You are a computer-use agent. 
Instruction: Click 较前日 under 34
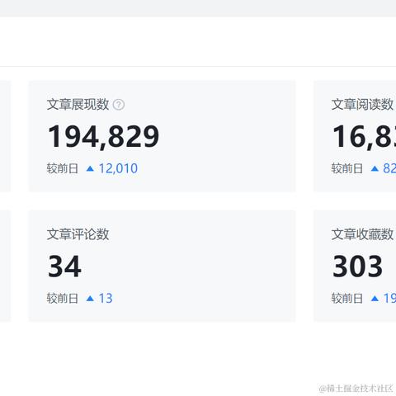63,298
